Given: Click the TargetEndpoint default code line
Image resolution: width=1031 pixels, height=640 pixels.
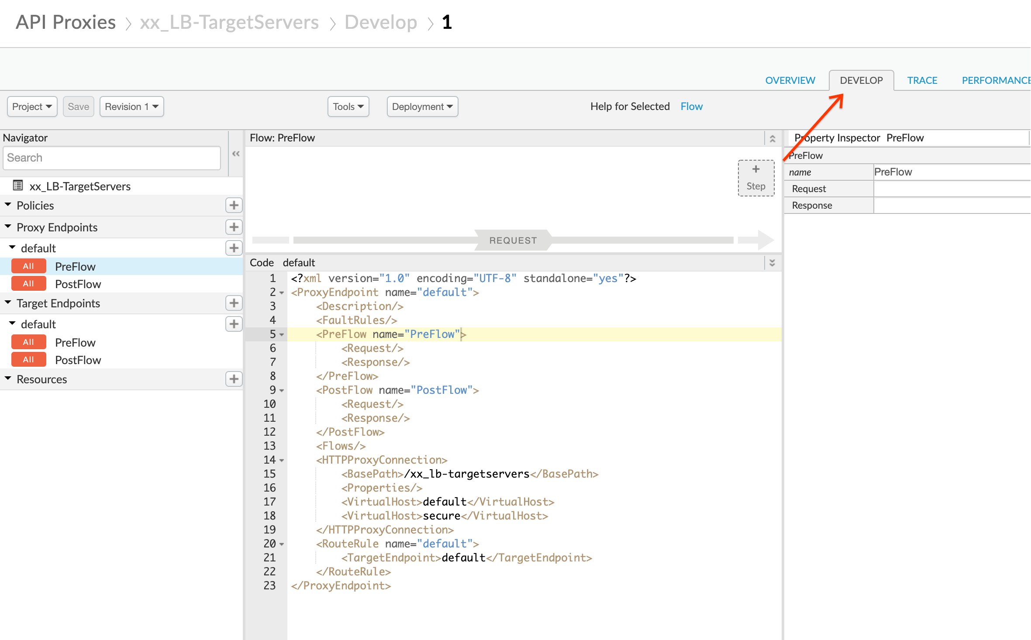Looking at the screenshot, I should pyautogui.click(x=467, y=557).
